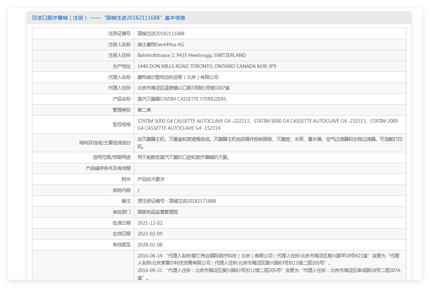Select agent 康特威尔登特齿科贸易（北京）有限公司
This screenshot has height=288, width=430.
coord(178,77)
